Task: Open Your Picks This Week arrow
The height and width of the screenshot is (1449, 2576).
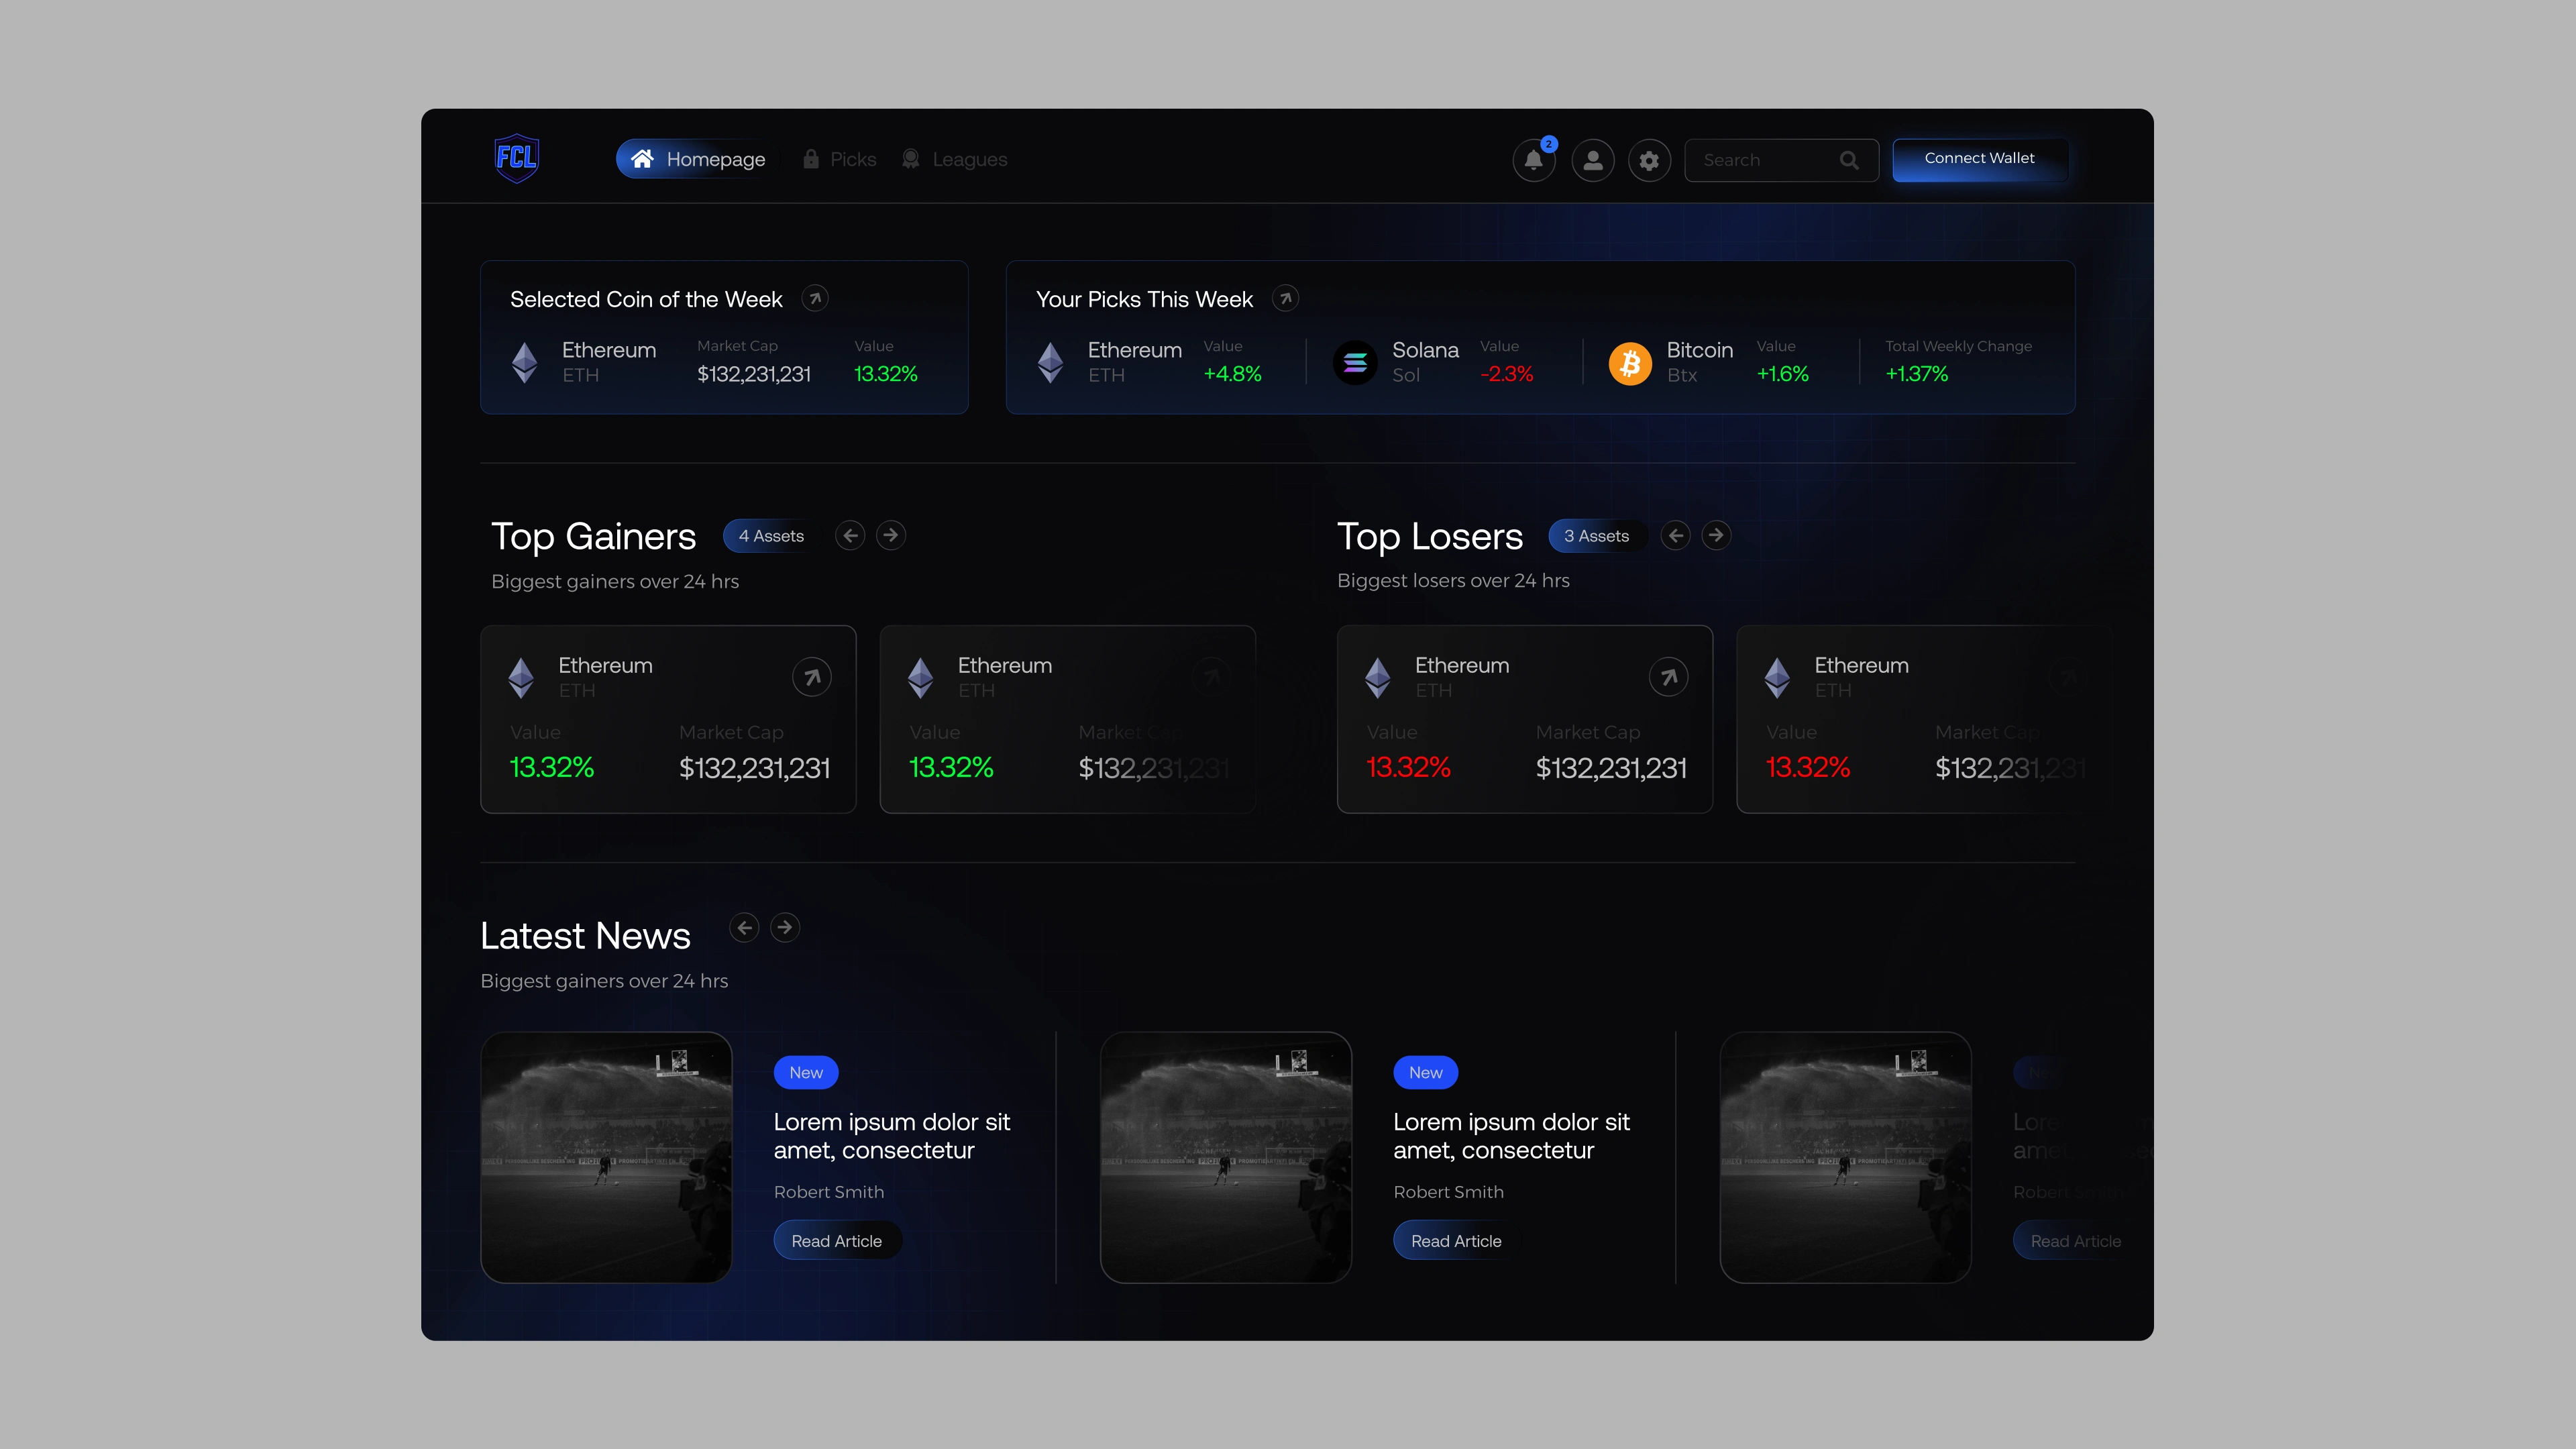Action: pyautogui.click(x=1285, y=298)
